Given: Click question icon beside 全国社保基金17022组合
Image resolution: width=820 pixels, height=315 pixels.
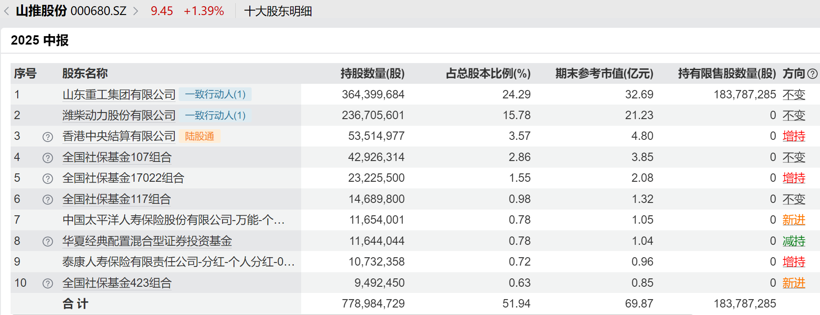Looking at the screenshot, I should tap(48, 179).
